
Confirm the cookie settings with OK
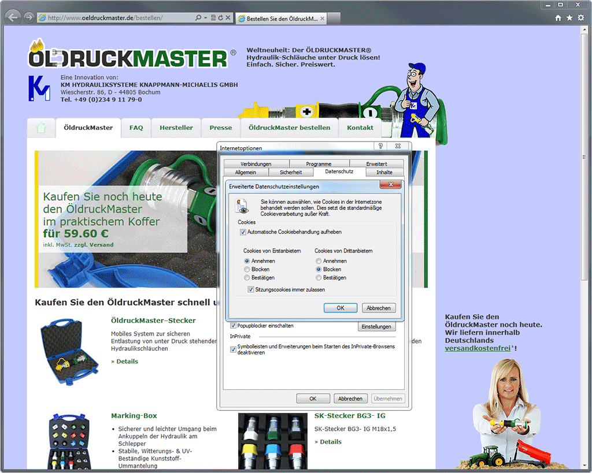(340, 308)
